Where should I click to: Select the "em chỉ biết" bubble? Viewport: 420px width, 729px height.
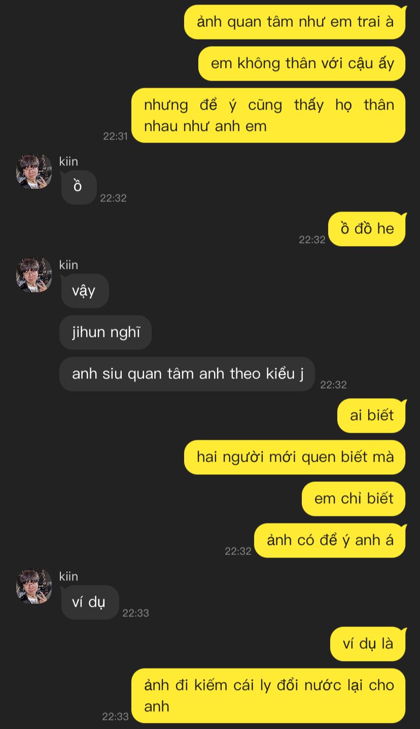354,499
